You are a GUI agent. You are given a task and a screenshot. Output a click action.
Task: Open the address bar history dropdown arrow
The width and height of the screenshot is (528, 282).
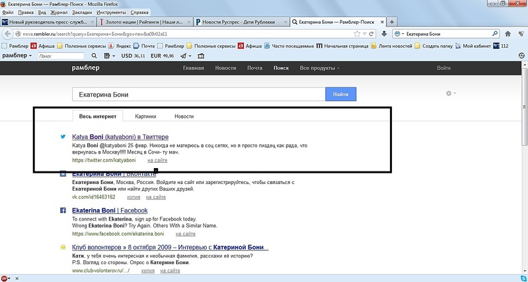click(364, 34)
